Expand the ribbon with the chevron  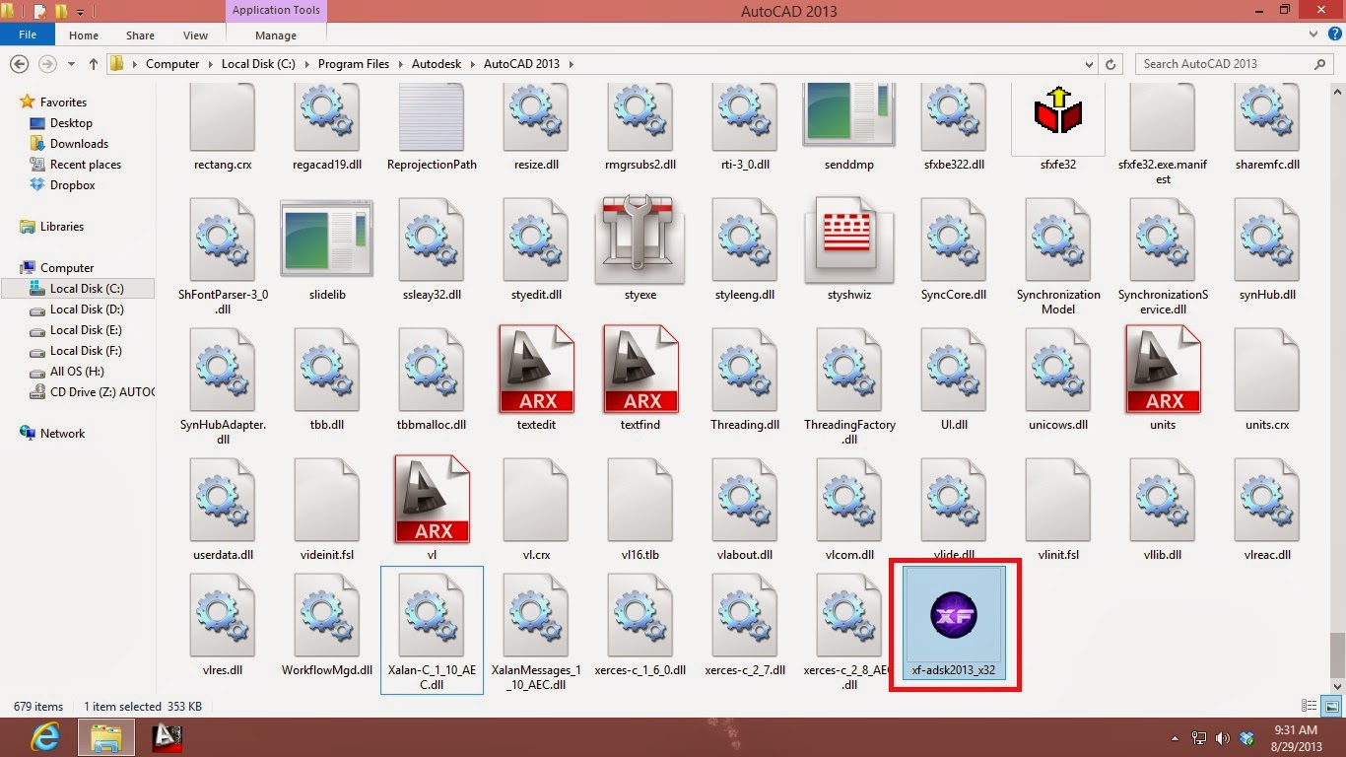pos(1314,34)
